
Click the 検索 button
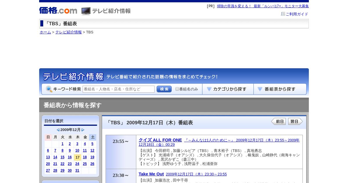pos(164,89)
